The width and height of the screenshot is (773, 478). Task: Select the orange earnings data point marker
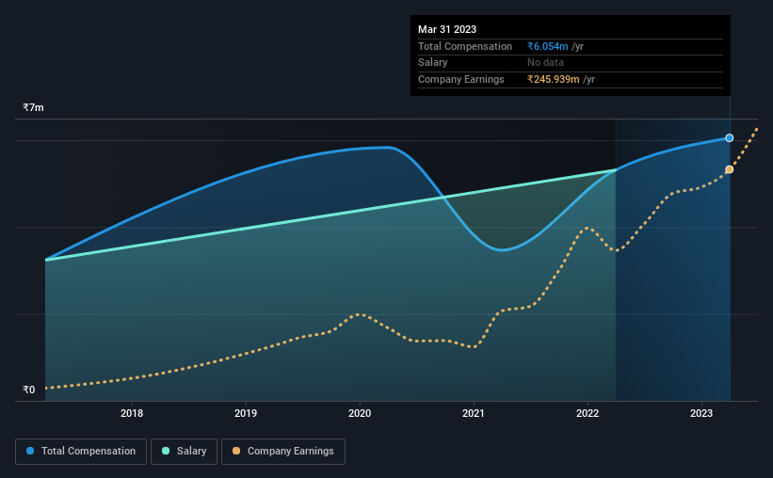point(729,169)
